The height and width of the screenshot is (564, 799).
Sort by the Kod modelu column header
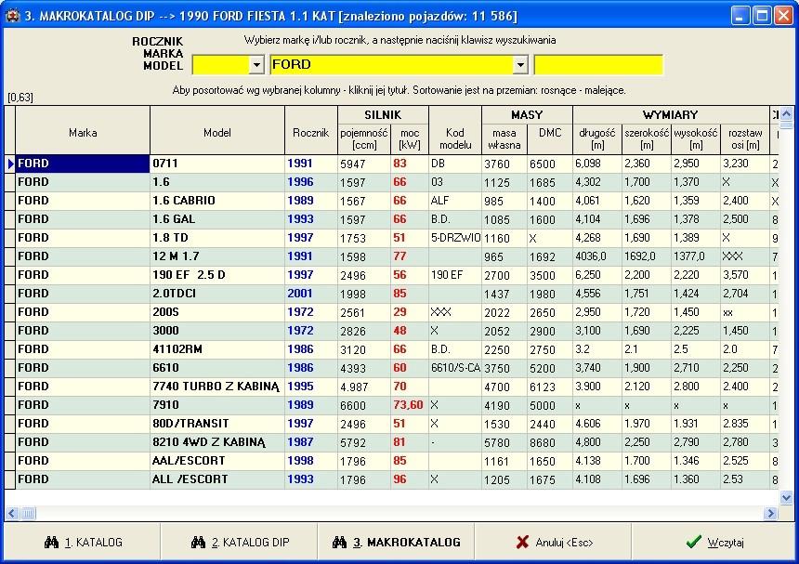coord(455,130)
